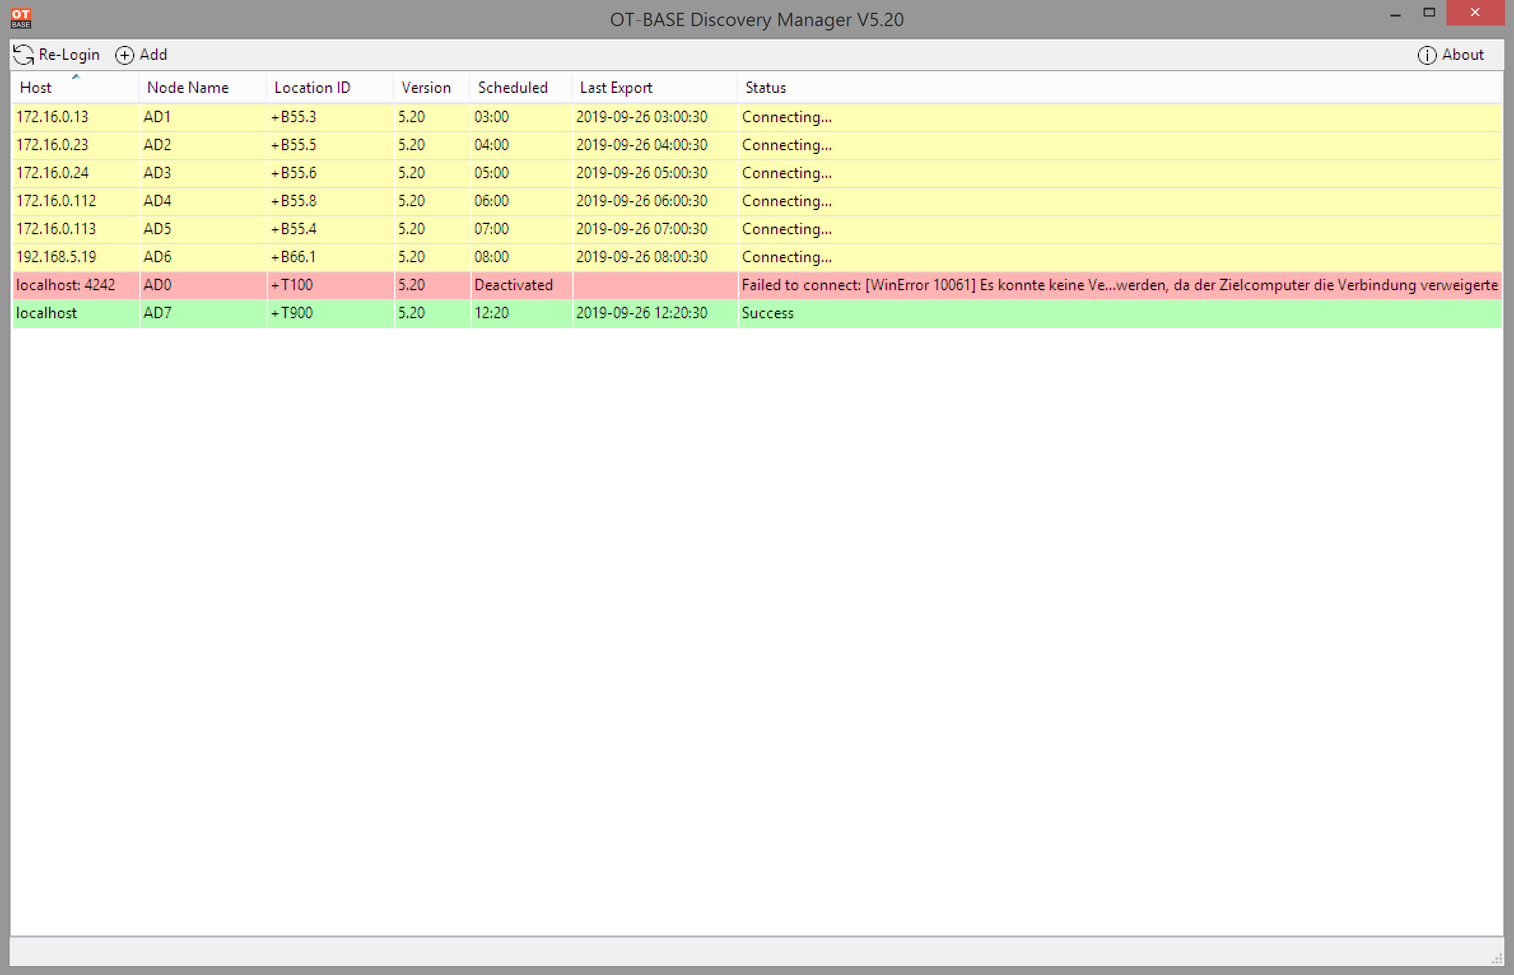Click last export 2019-09-26 06:00:30
Image resolution: width=1514 pixels, height=975 pixels.
pos(642,201)
